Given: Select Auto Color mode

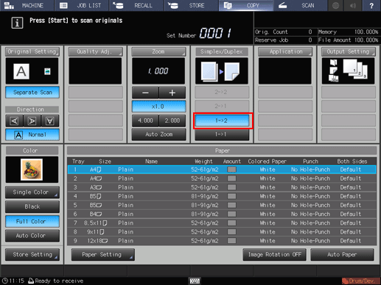Looking at the screenshot, I should (x=32, y=236).
